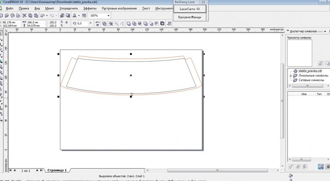Open the Эффекты menu

(90, 8)
